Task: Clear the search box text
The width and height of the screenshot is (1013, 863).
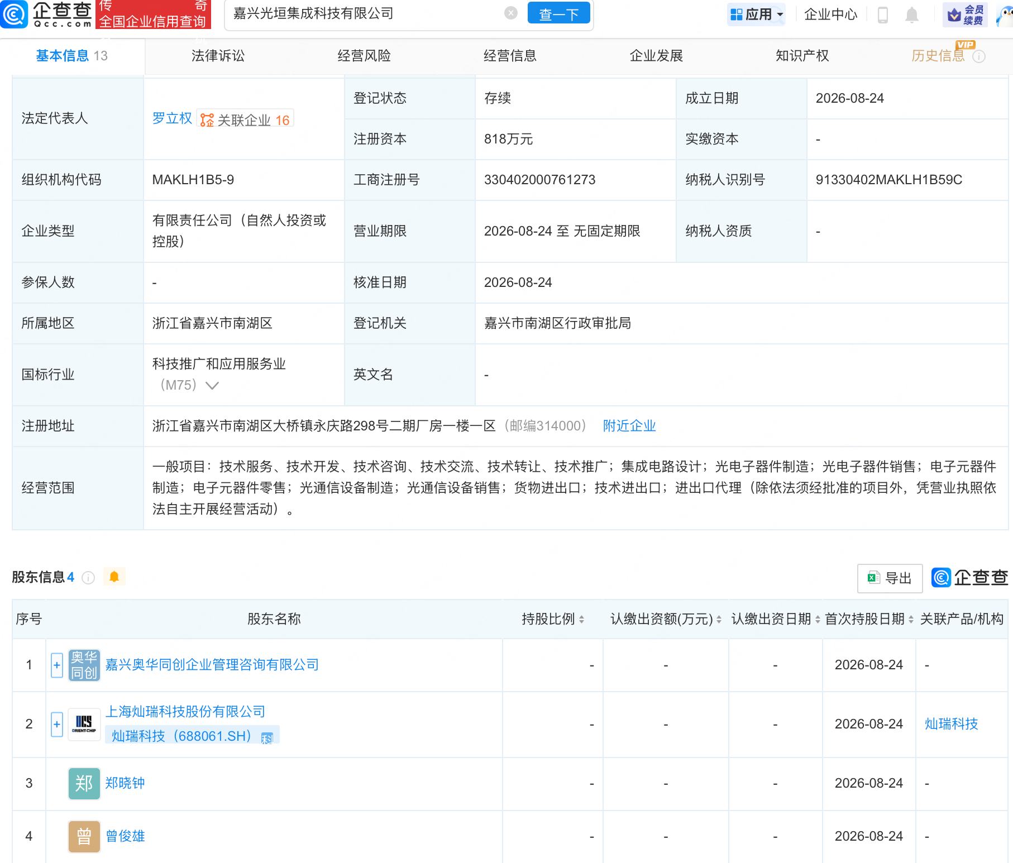Action: point(510,13)
